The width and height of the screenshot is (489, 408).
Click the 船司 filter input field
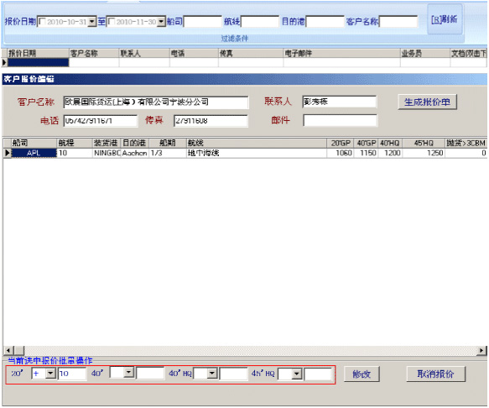tap(203, 22)
